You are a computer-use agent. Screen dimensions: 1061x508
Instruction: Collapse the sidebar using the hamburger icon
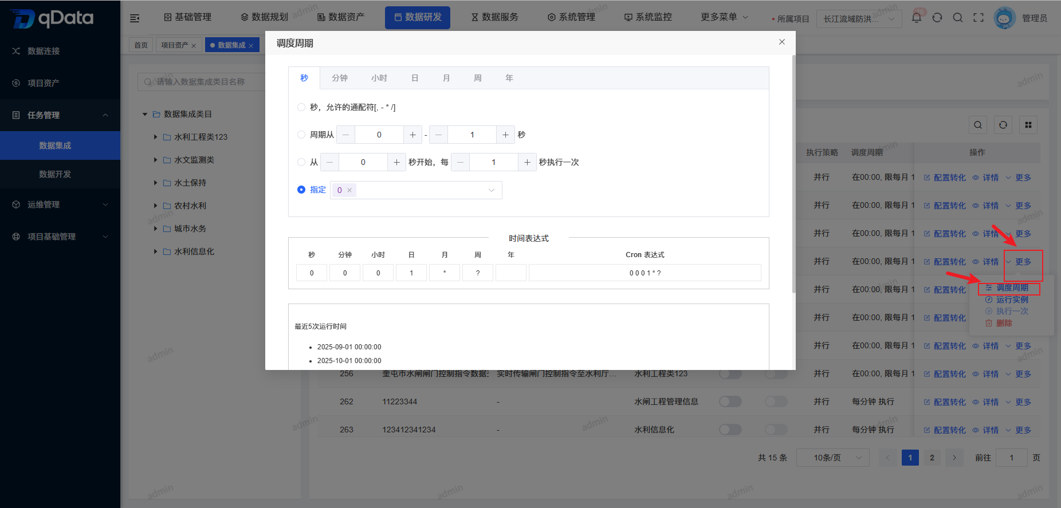tap(135, 18)
